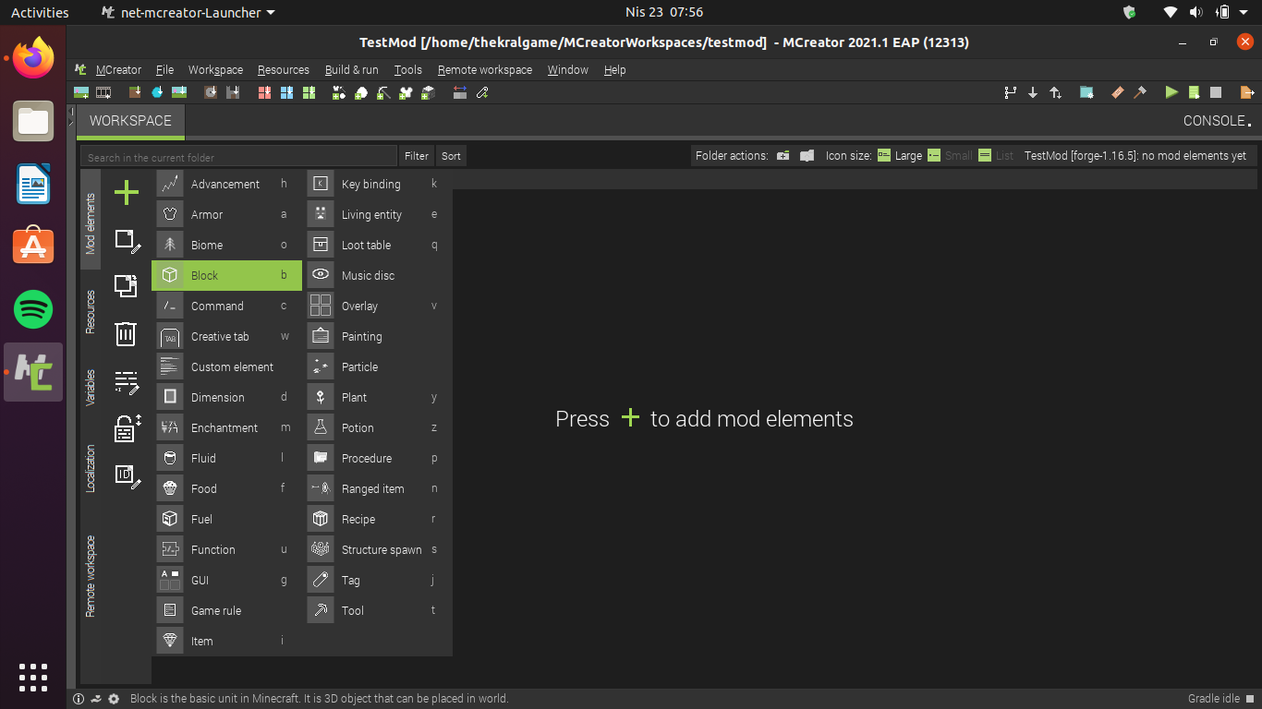The width and height of the screenshot is (1262, 709).
Task: Switch icon size to Large
Action: [900, 156]
